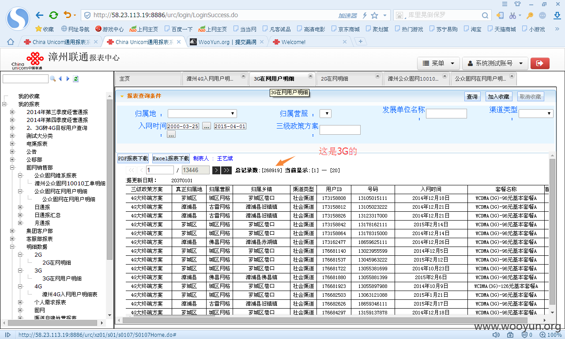This screenshot has height=339, width=565.
Task: Open the 归属营服 dropdown
Action: 325,114
